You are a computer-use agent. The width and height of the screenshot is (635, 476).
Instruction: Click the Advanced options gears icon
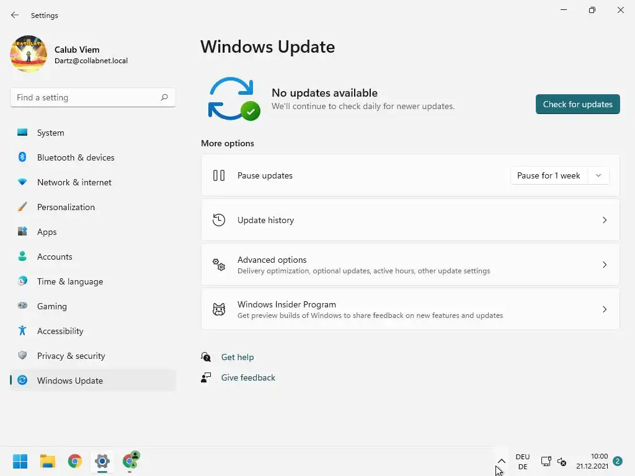219,265
